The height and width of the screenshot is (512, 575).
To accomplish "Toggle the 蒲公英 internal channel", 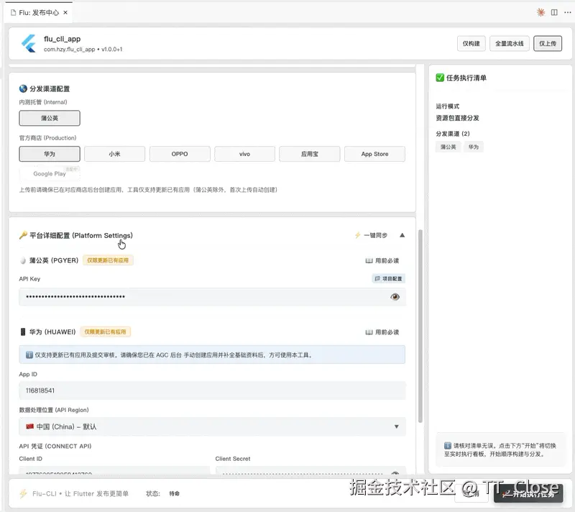I will point(50,118).
